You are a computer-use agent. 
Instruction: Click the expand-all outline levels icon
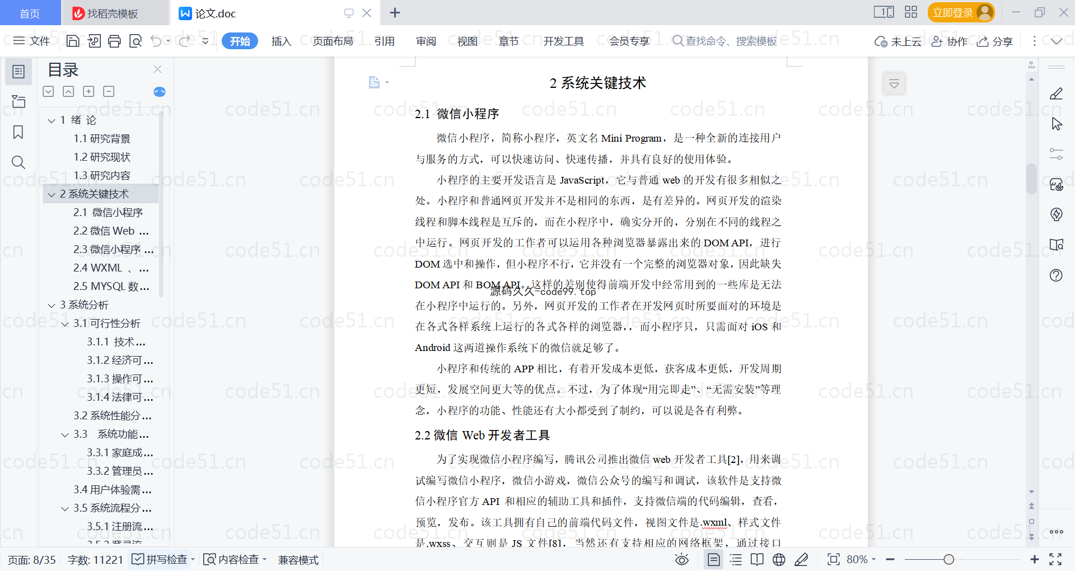(49, 91)
